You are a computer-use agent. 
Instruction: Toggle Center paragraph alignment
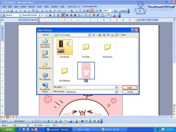coord(67,15)
